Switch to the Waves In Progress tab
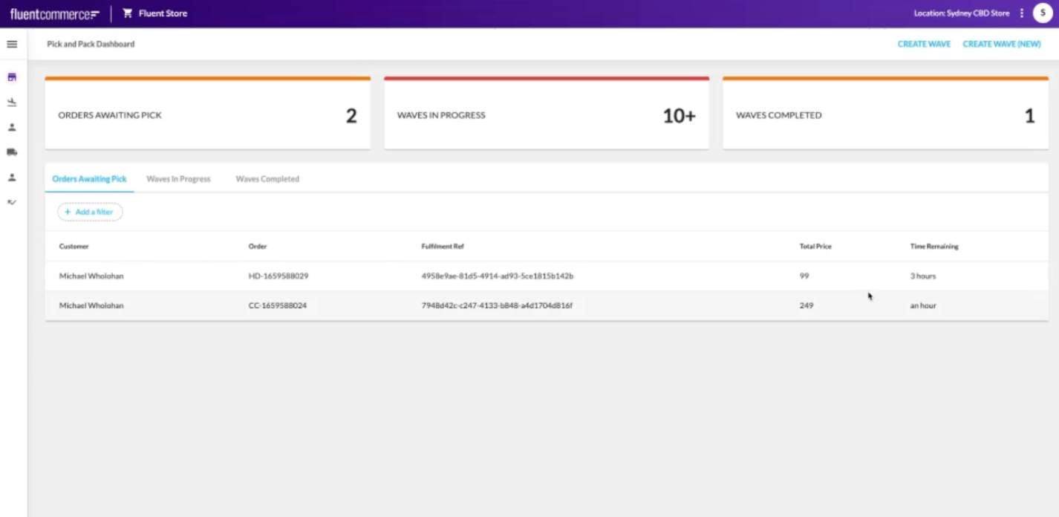The width and height of the screenshot is (1059, 517). (178, 179)
